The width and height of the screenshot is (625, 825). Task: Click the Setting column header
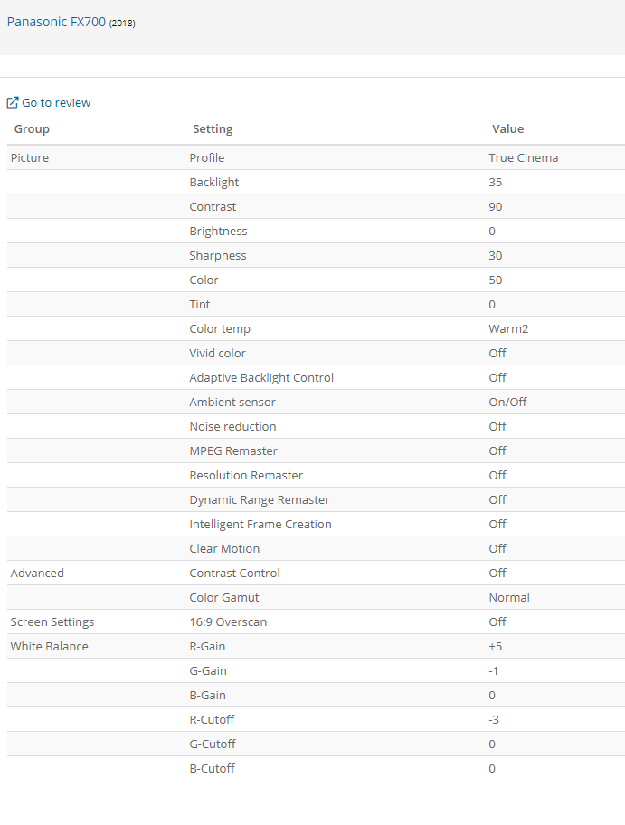(213, 129)
